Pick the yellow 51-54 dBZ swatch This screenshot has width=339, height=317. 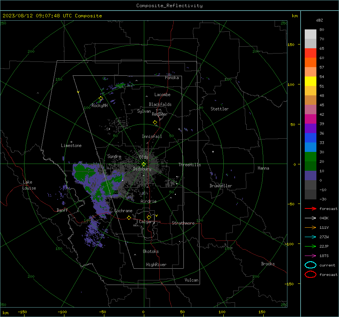[x=310, y=81]
